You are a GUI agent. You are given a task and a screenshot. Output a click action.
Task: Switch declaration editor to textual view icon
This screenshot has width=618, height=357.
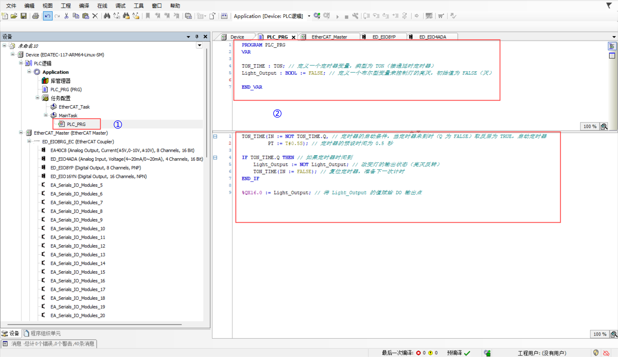coord(612,46)
